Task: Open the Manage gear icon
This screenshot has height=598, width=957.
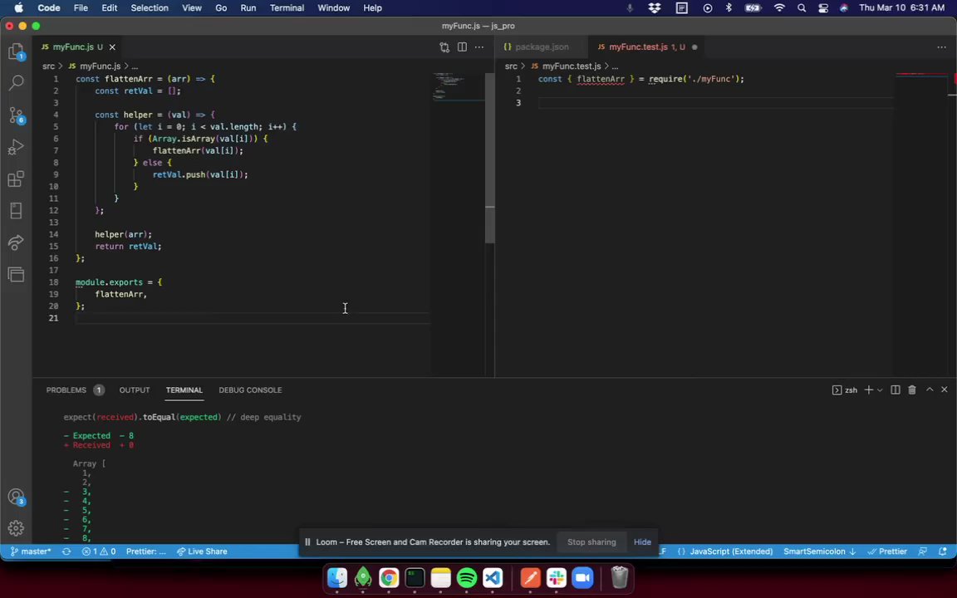Action: [16, 527]
